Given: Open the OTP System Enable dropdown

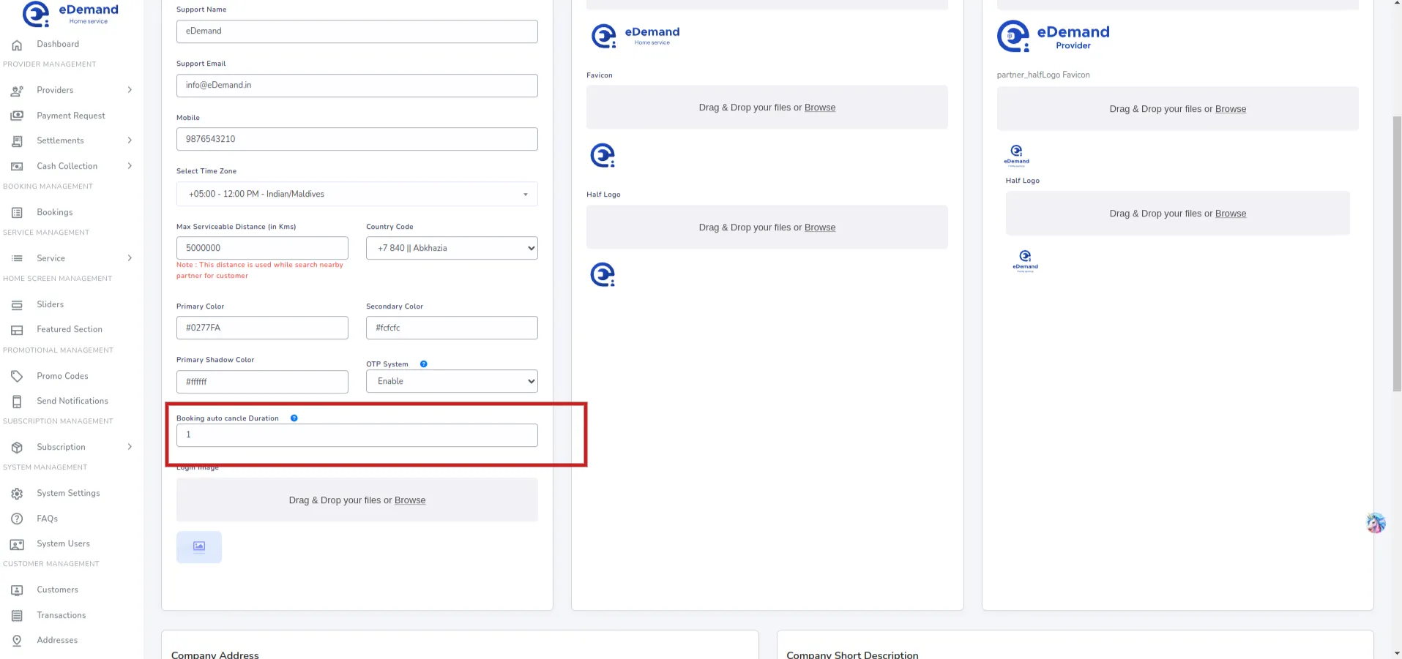Looking at the screenshot, I should pos(452,381).
